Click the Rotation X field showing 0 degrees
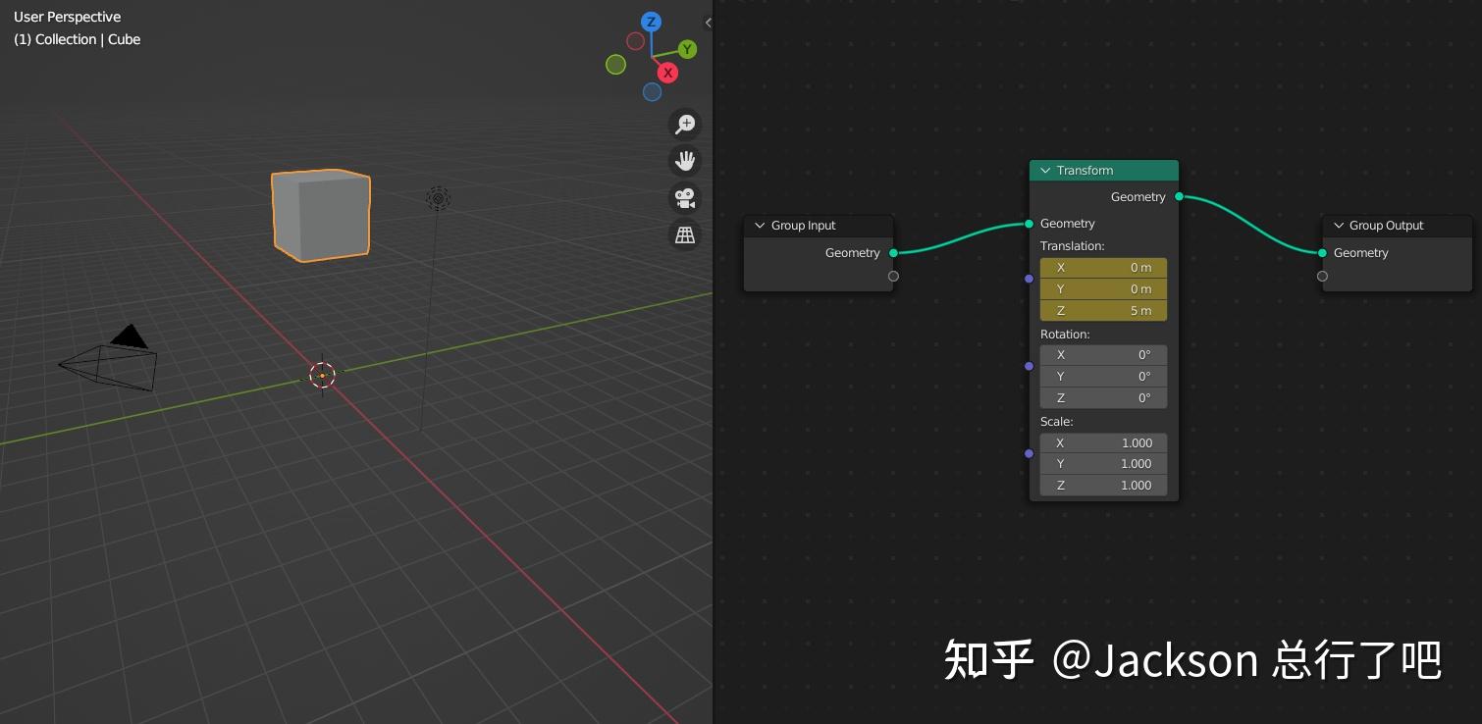This screenshot has width=1482, height=724. [1103, 354]
